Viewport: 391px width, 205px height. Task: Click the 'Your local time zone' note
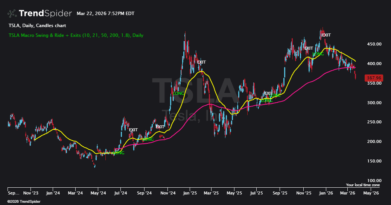pos(363,185)
